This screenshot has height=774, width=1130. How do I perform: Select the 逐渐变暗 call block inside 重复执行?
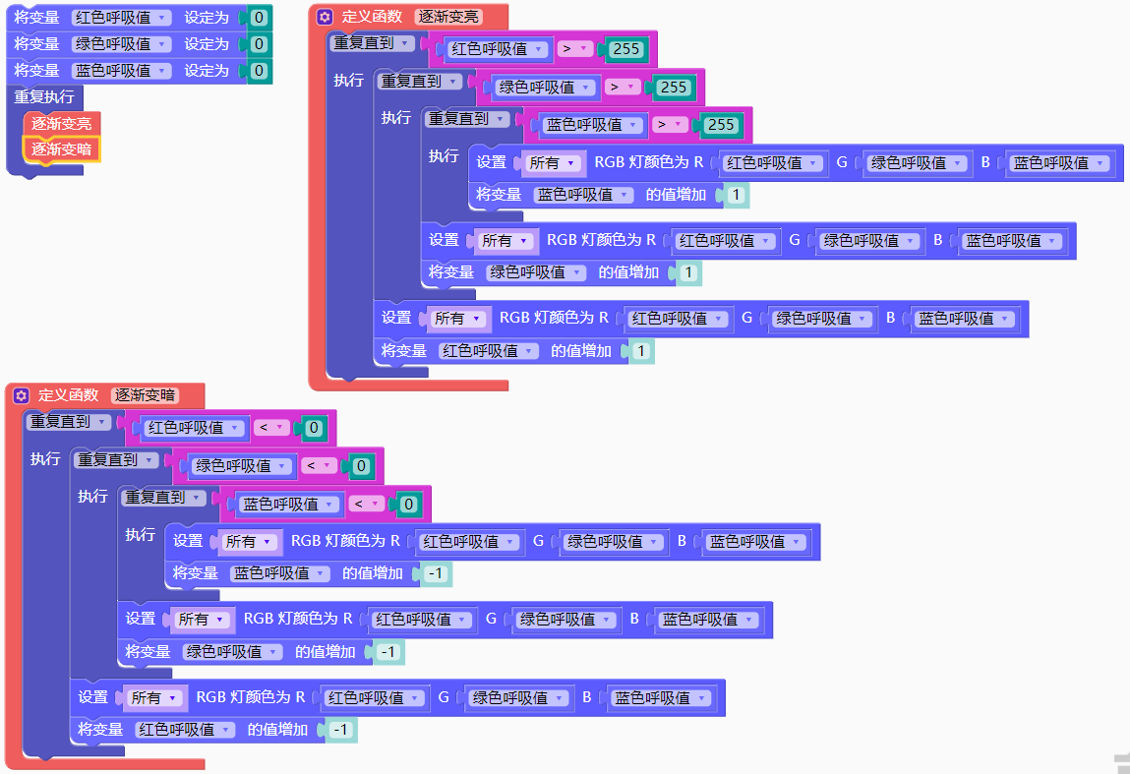click(61, 149)
